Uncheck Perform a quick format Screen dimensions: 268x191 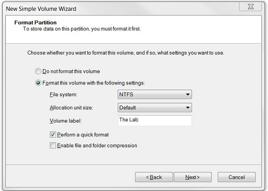point(53,135)
